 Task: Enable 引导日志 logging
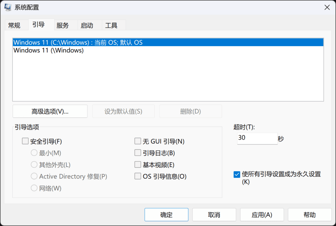137,153
